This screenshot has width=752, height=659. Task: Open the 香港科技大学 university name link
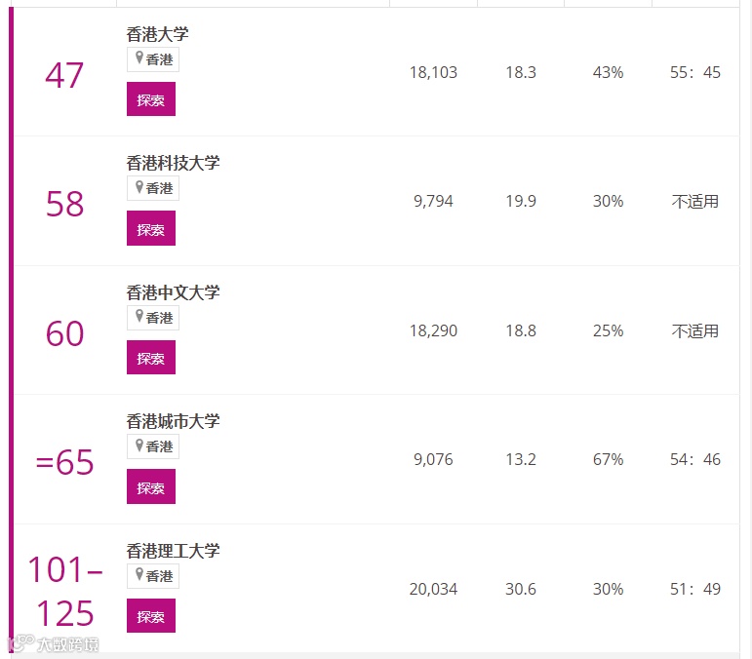(174, 163)
